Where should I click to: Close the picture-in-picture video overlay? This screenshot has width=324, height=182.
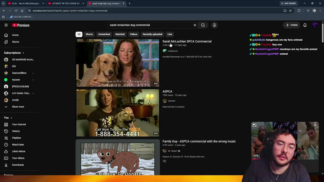coord(315,125)
